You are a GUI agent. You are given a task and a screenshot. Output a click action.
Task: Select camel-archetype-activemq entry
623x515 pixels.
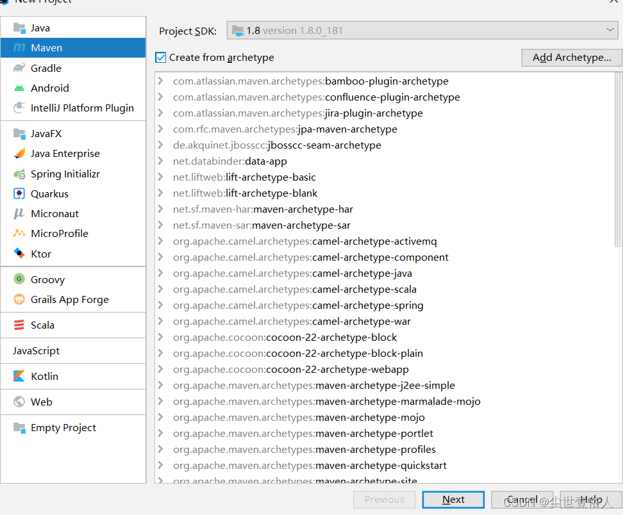[x=304, y=241]
